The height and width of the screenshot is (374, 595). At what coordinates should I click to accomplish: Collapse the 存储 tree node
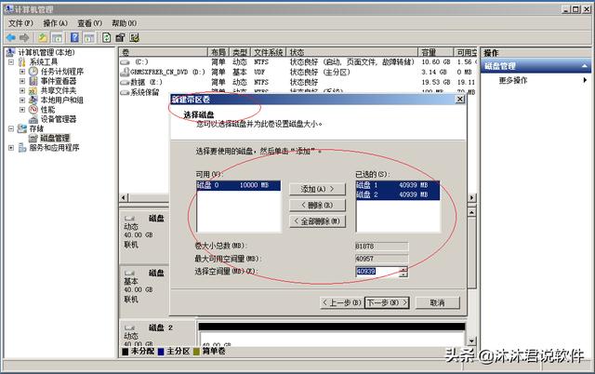pos(11,128)
